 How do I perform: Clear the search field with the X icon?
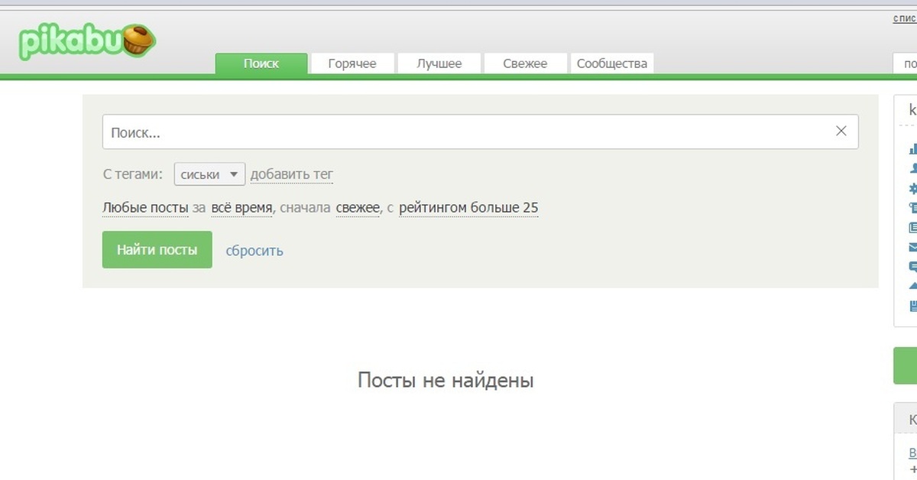click(841, 131)
